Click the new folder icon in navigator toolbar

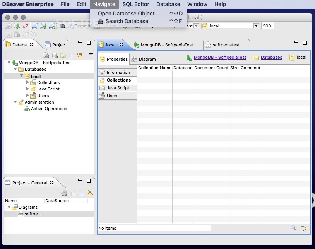click(63, 55)
